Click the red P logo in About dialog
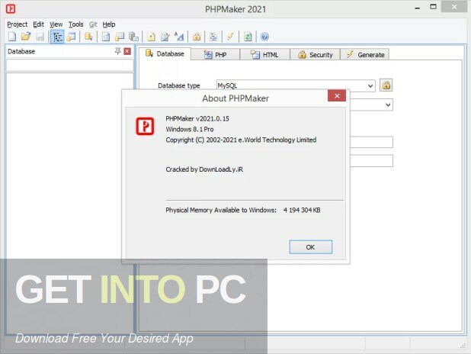Viewport: 471px width, 354px height. [145, 127]
